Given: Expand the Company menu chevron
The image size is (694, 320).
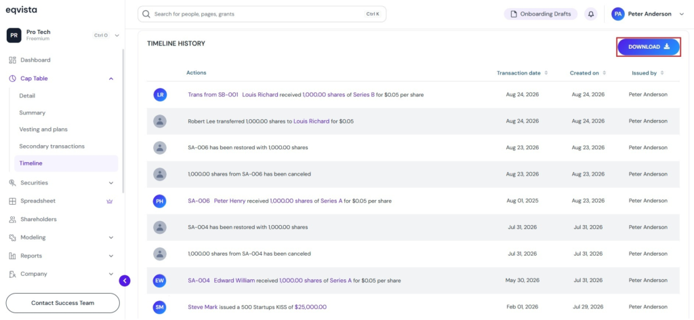Looking at the screenshot, I should tap(111, 274).
